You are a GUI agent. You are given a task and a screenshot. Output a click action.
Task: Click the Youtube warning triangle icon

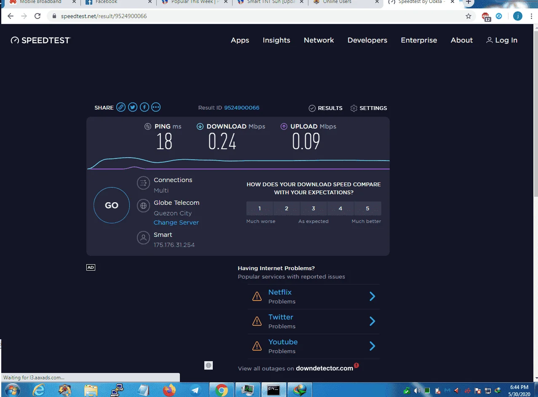point(257,346)
